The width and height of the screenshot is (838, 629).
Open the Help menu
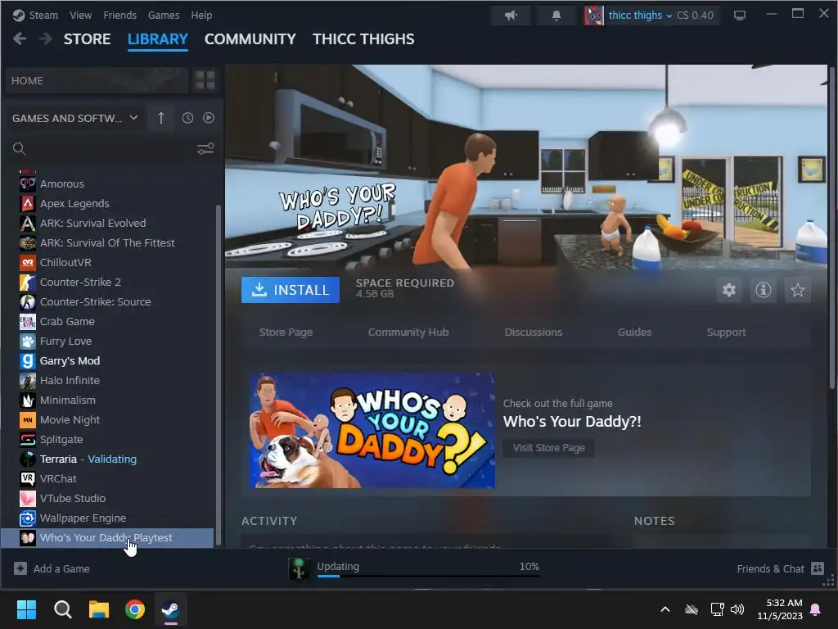coord(201,16)
